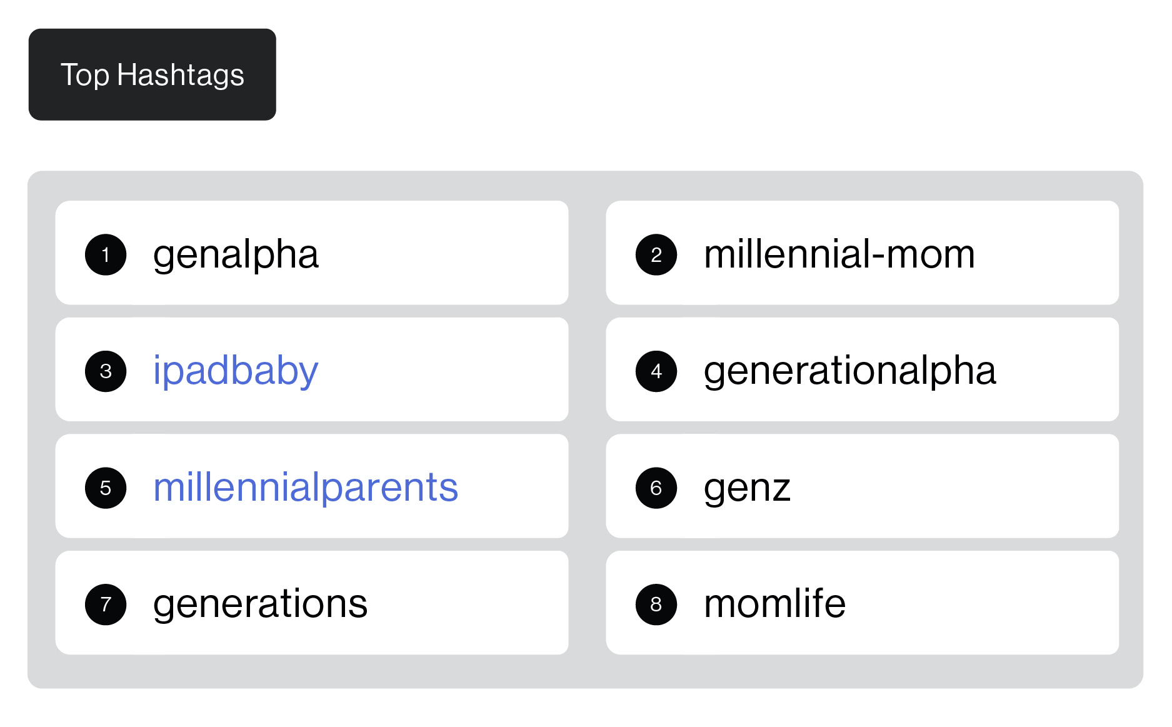Image resolution: width=1172 pixels, height=727 pixels.
Task: Open the millennialparents hashtag link
Action: tap(306, 488)
